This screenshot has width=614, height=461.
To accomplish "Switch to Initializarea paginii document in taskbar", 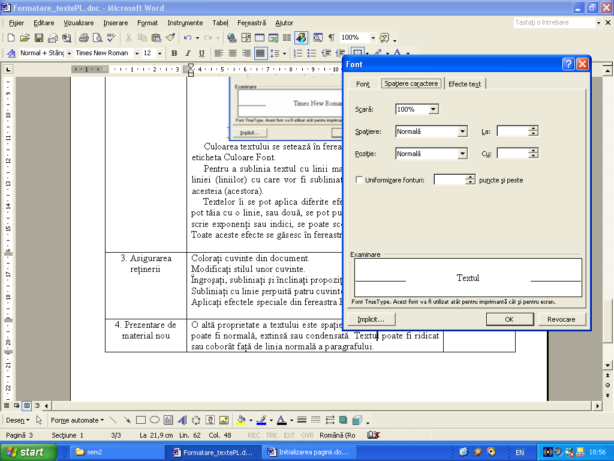I will (308, 452).
